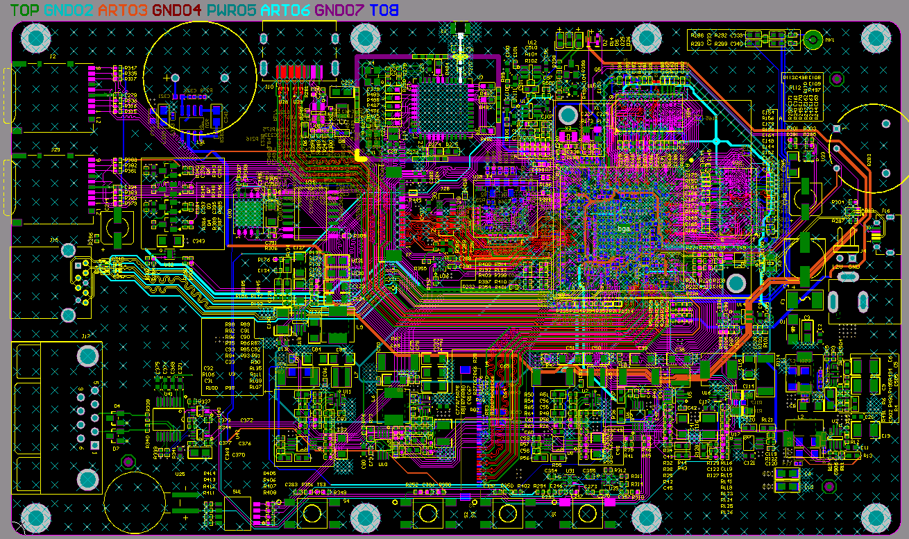Image resolution: width=909 pixels, height=539 pixels.
Task: Select the GND02 layer label
Action: coord(69,10)
